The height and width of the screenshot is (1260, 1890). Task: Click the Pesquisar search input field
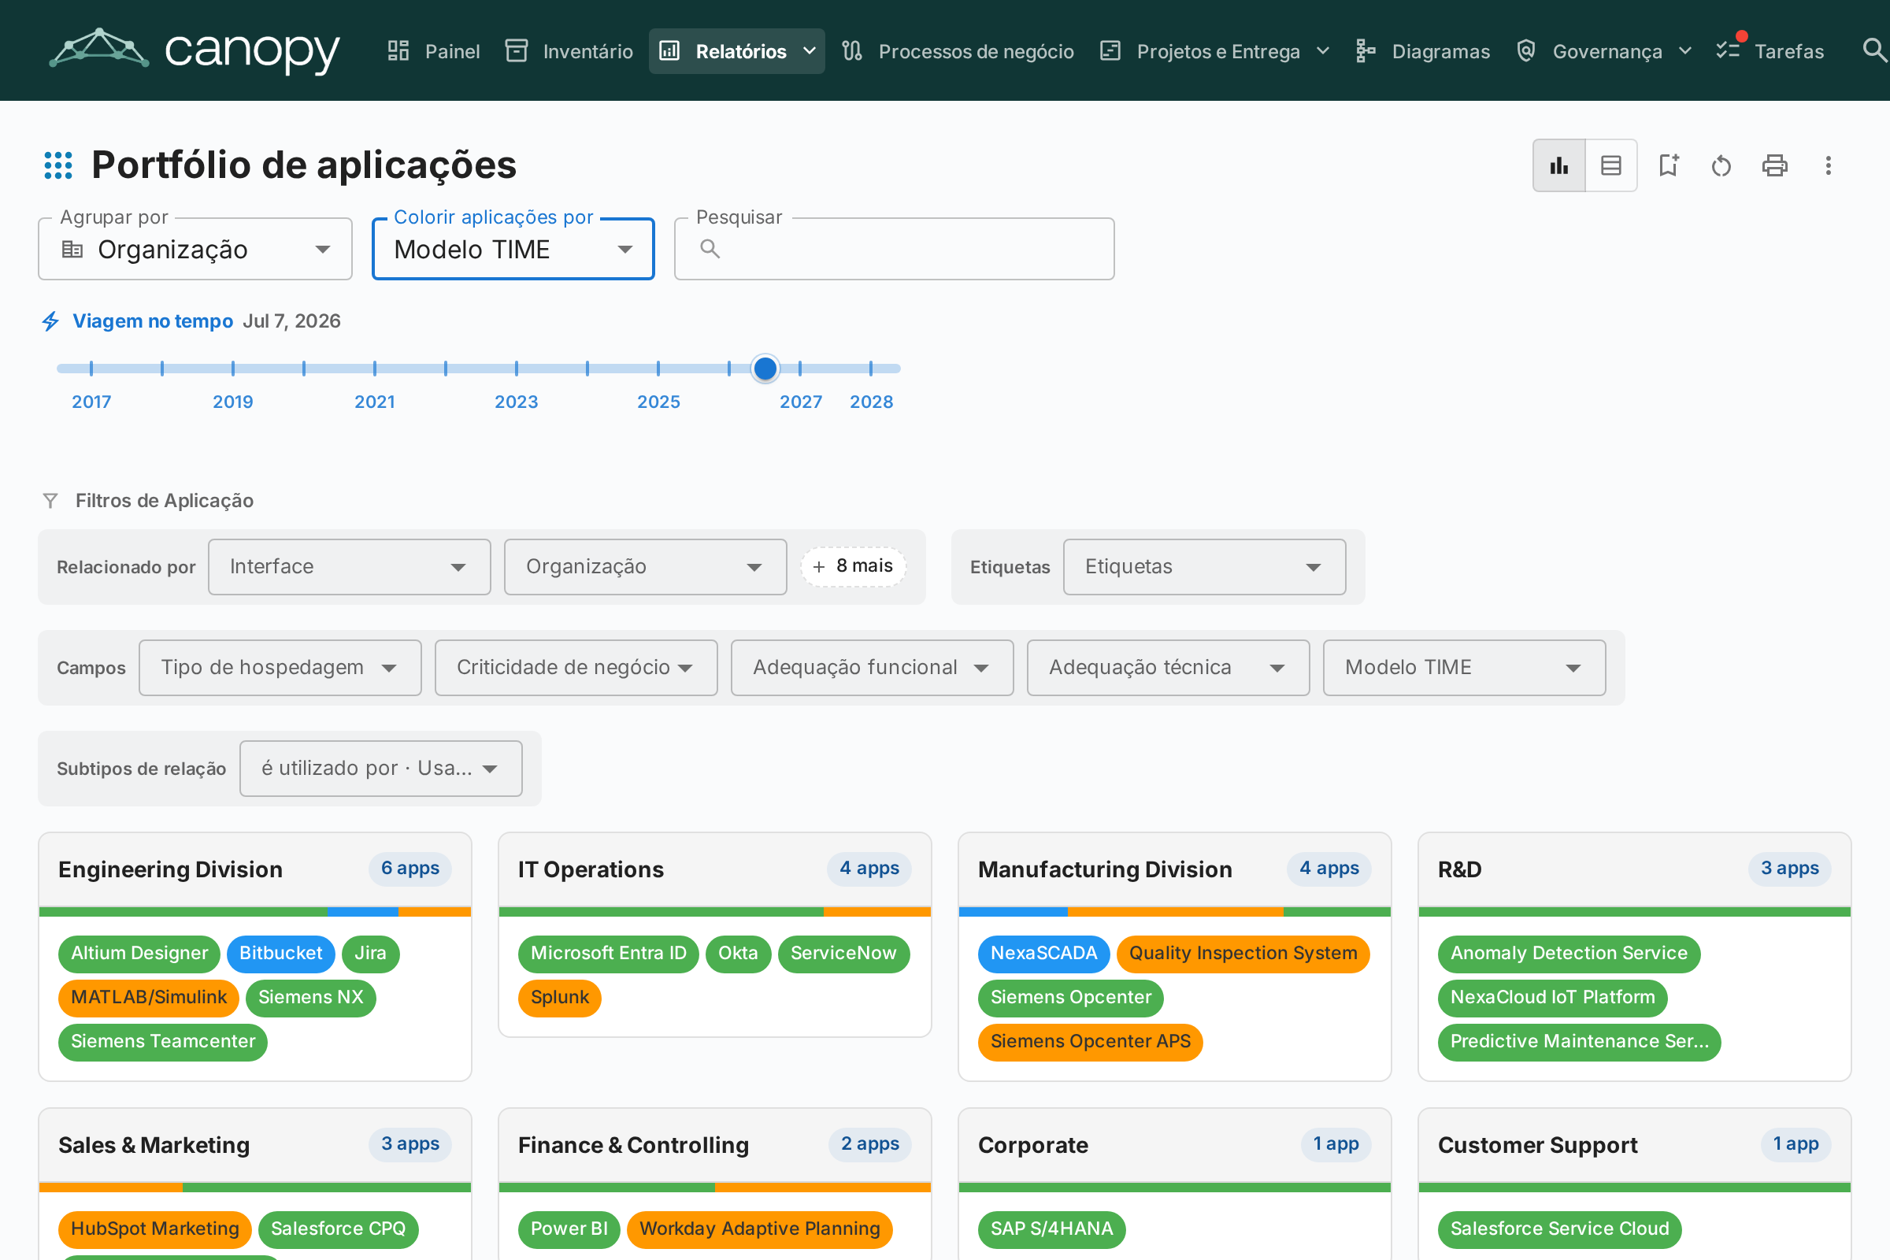point(895,249)
